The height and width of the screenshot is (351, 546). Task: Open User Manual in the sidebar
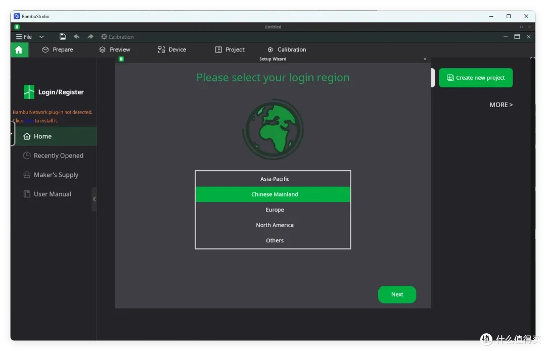click(x=54, y=194)
